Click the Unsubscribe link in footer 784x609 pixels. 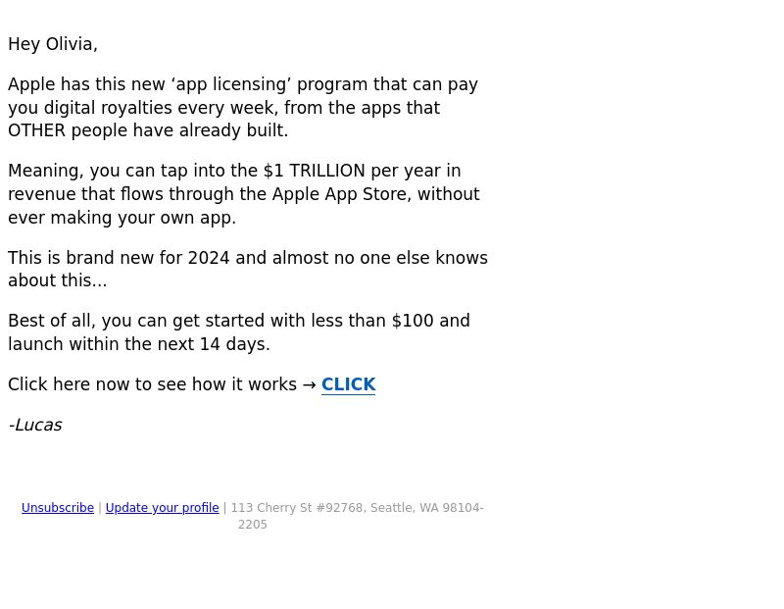(x=58, y=507)
